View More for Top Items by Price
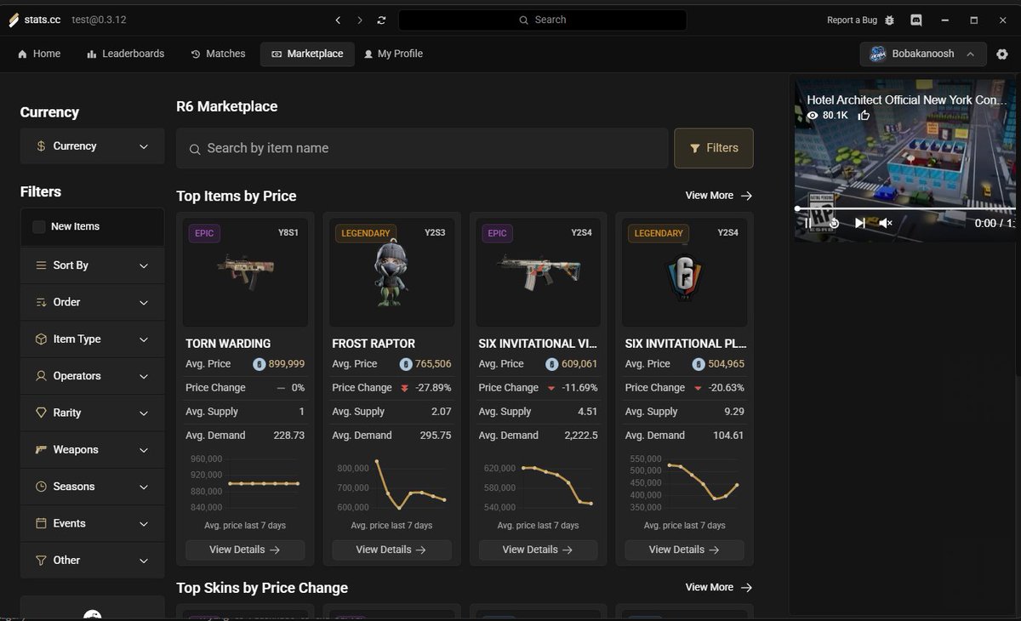This screenshot has width=1021, height=621. pyautogui.click(x=719, y=196)
